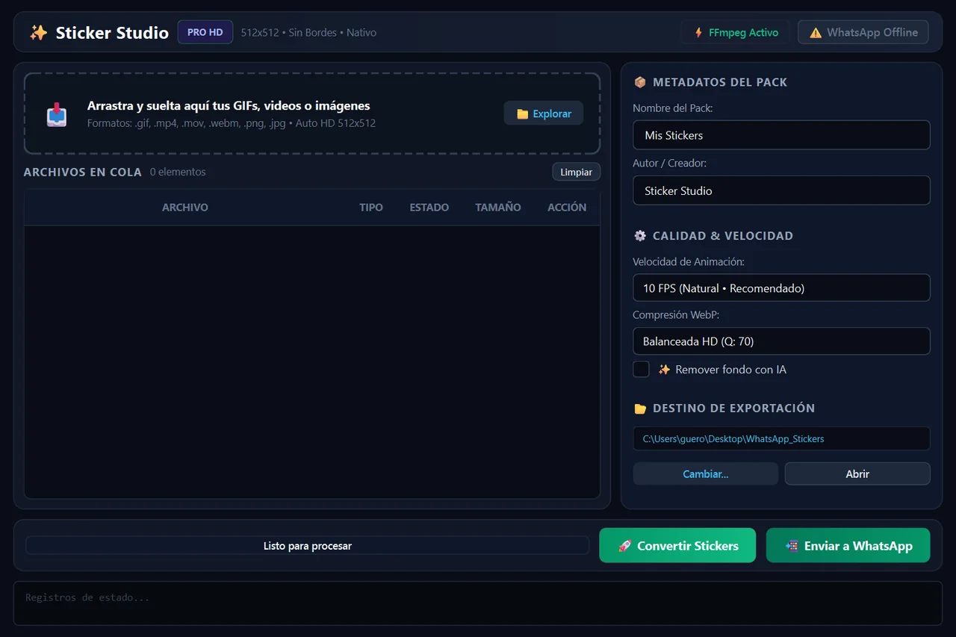Viewport: 956px width, 637px height.
Task: Clear the queue with the Limpiar button
Action: (x=576, y=172)
